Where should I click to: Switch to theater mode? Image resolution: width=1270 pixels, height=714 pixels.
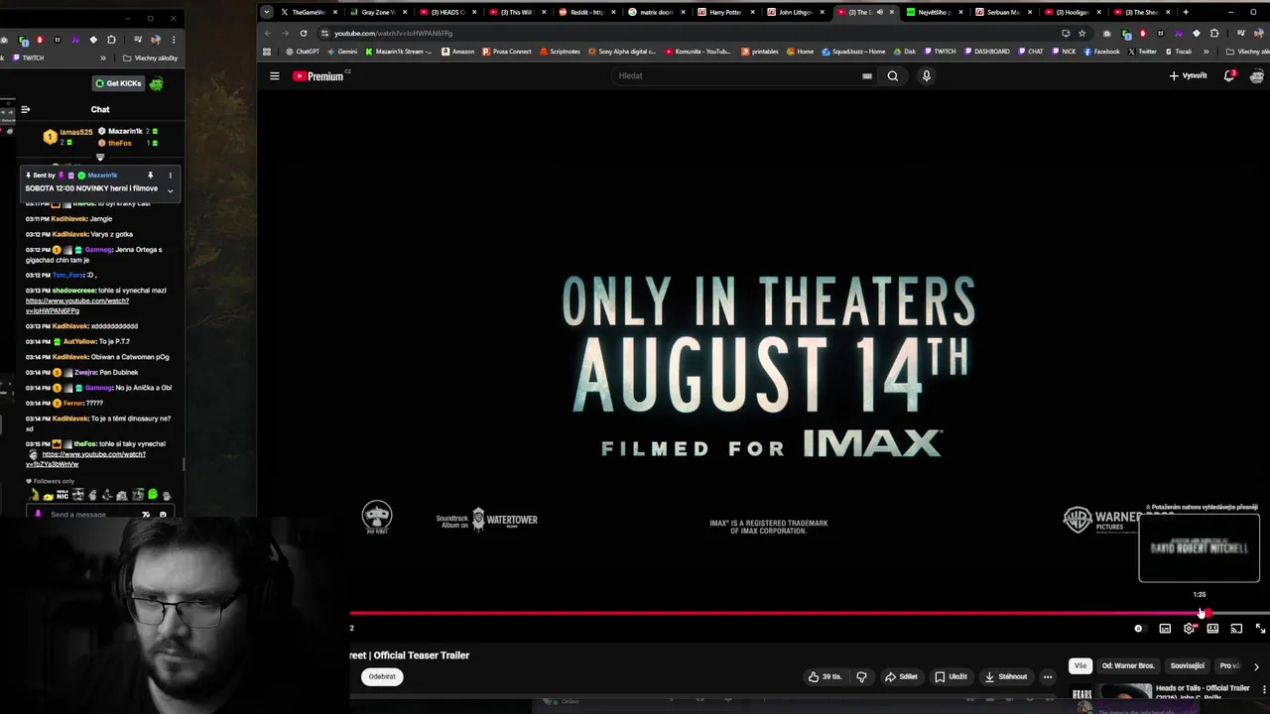coord(1212,628)
